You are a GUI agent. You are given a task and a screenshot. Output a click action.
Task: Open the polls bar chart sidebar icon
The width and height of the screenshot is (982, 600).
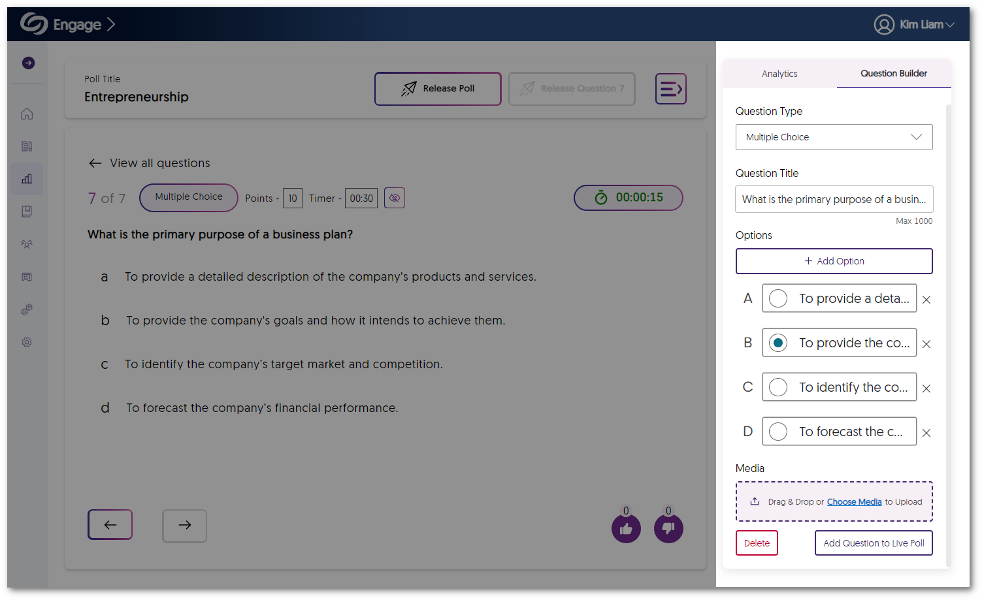27,179
